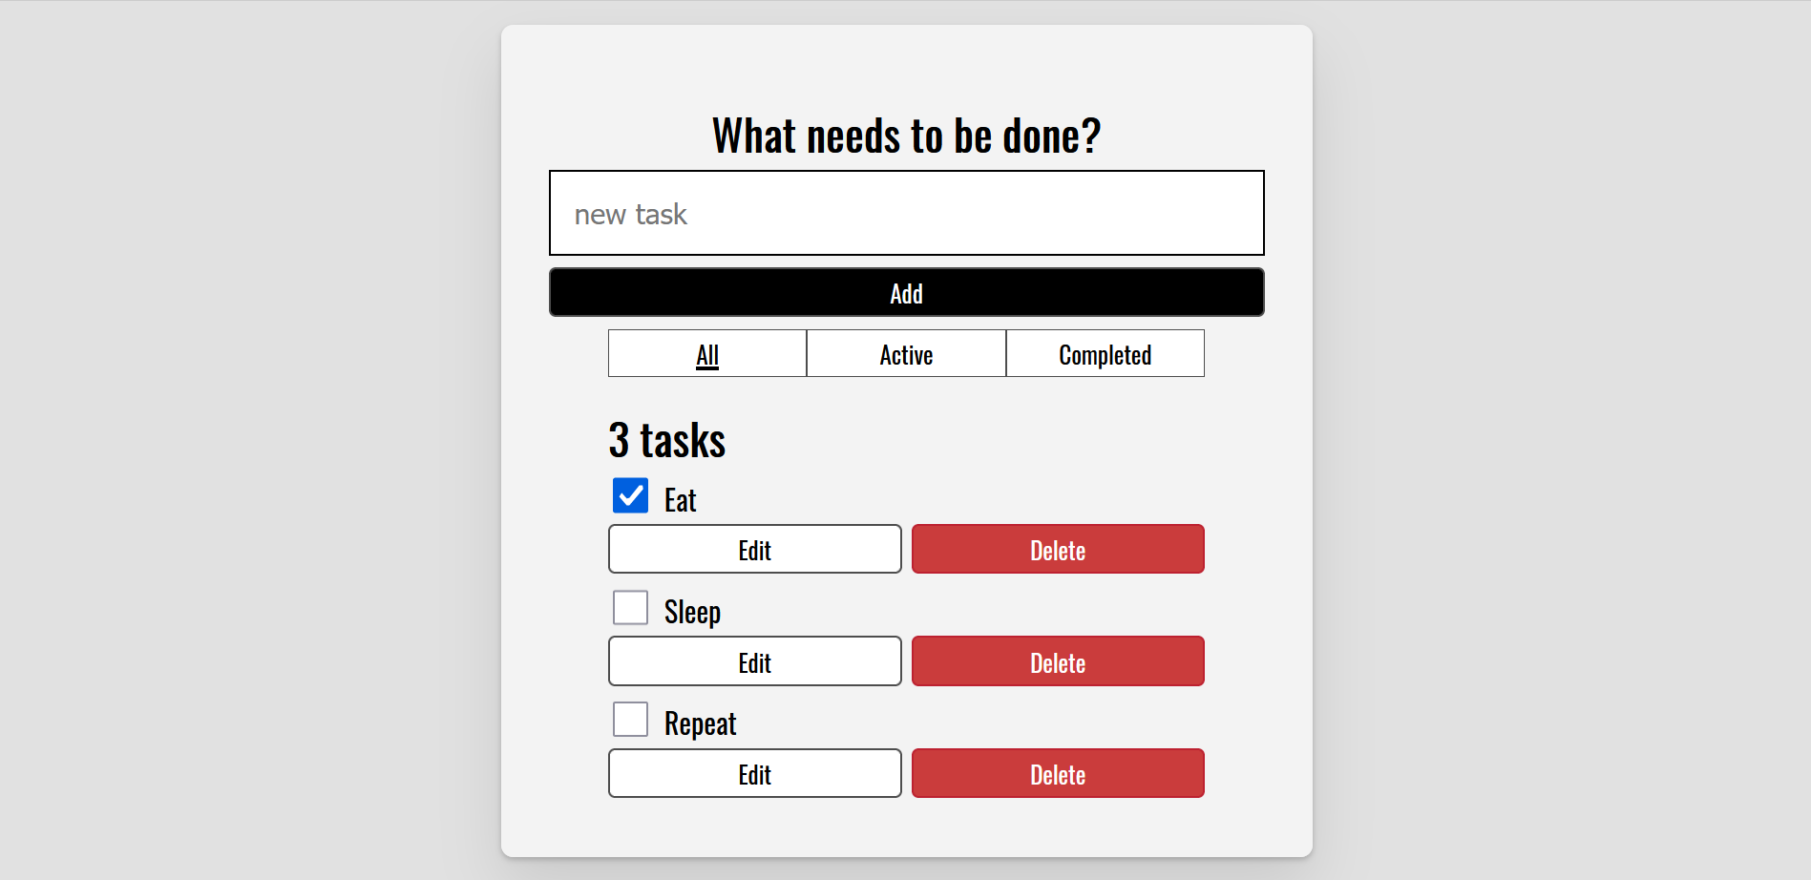Edit the Repeat task

click(x=754, y=773)
